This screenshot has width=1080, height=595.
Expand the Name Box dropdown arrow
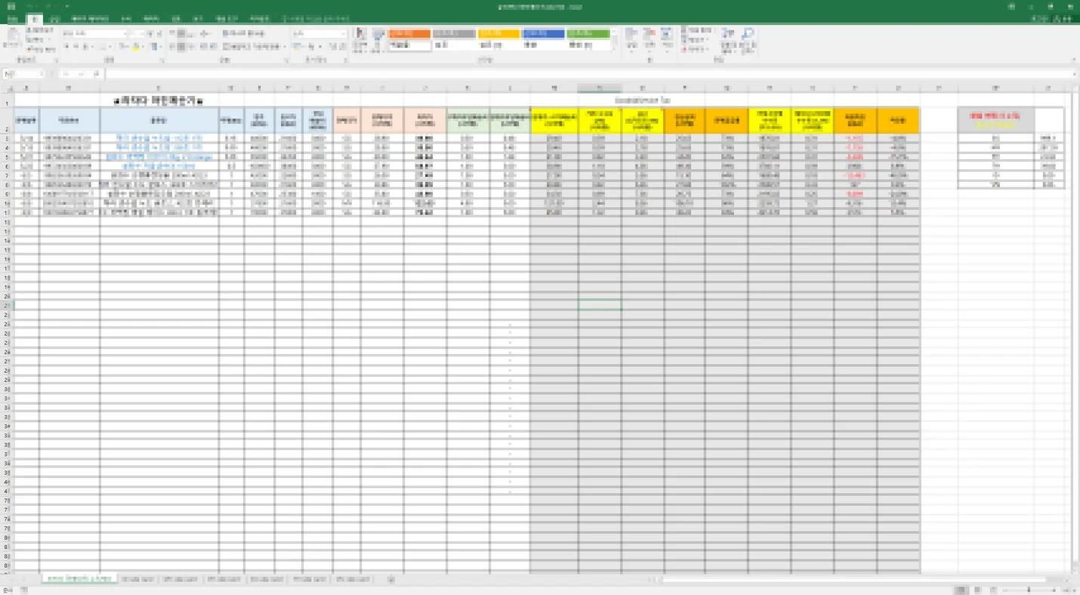click(x=42, y=74)
